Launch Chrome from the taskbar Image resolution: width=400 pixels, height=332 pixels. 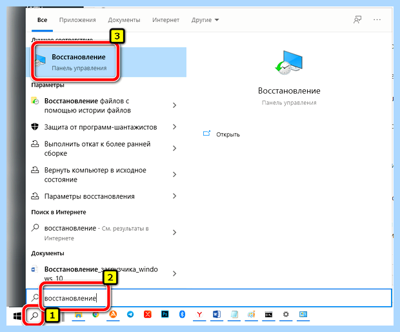pos(95,315)
